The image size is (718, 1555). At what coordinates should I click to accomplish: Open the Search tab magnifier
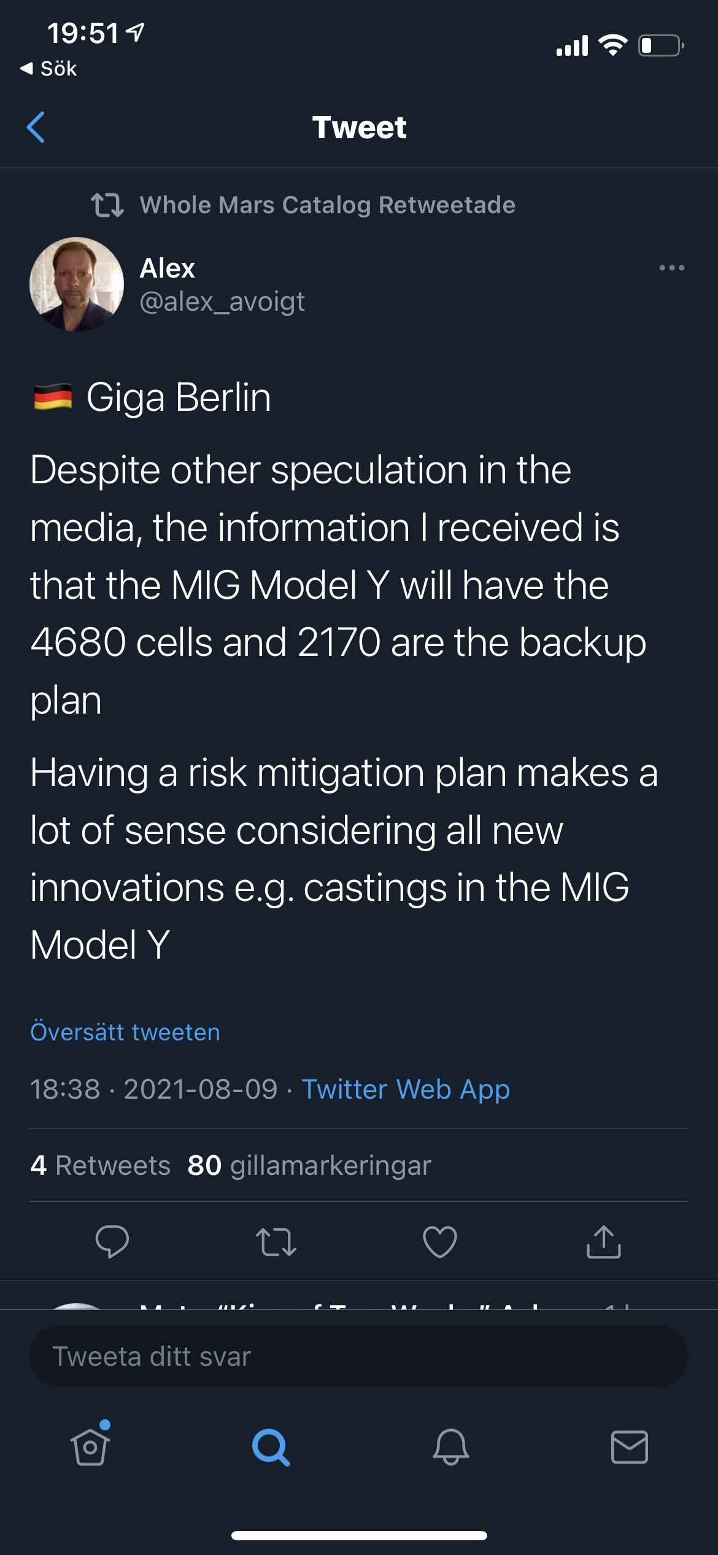271,1447
